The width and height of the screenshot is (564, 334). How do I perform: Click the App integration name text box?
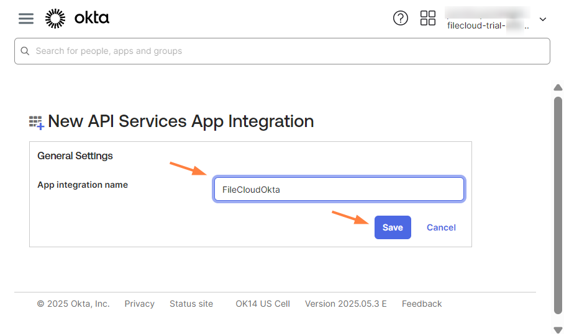click(x=339, y=190)
